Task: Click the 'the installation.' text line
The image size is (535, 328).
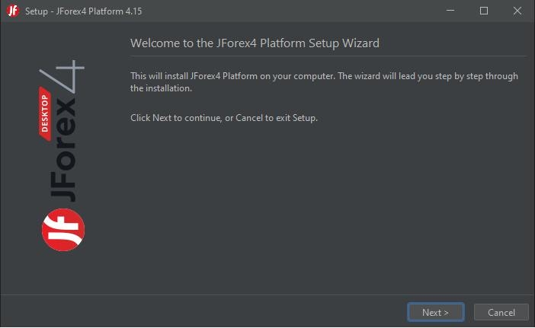Action: (161, 88)
